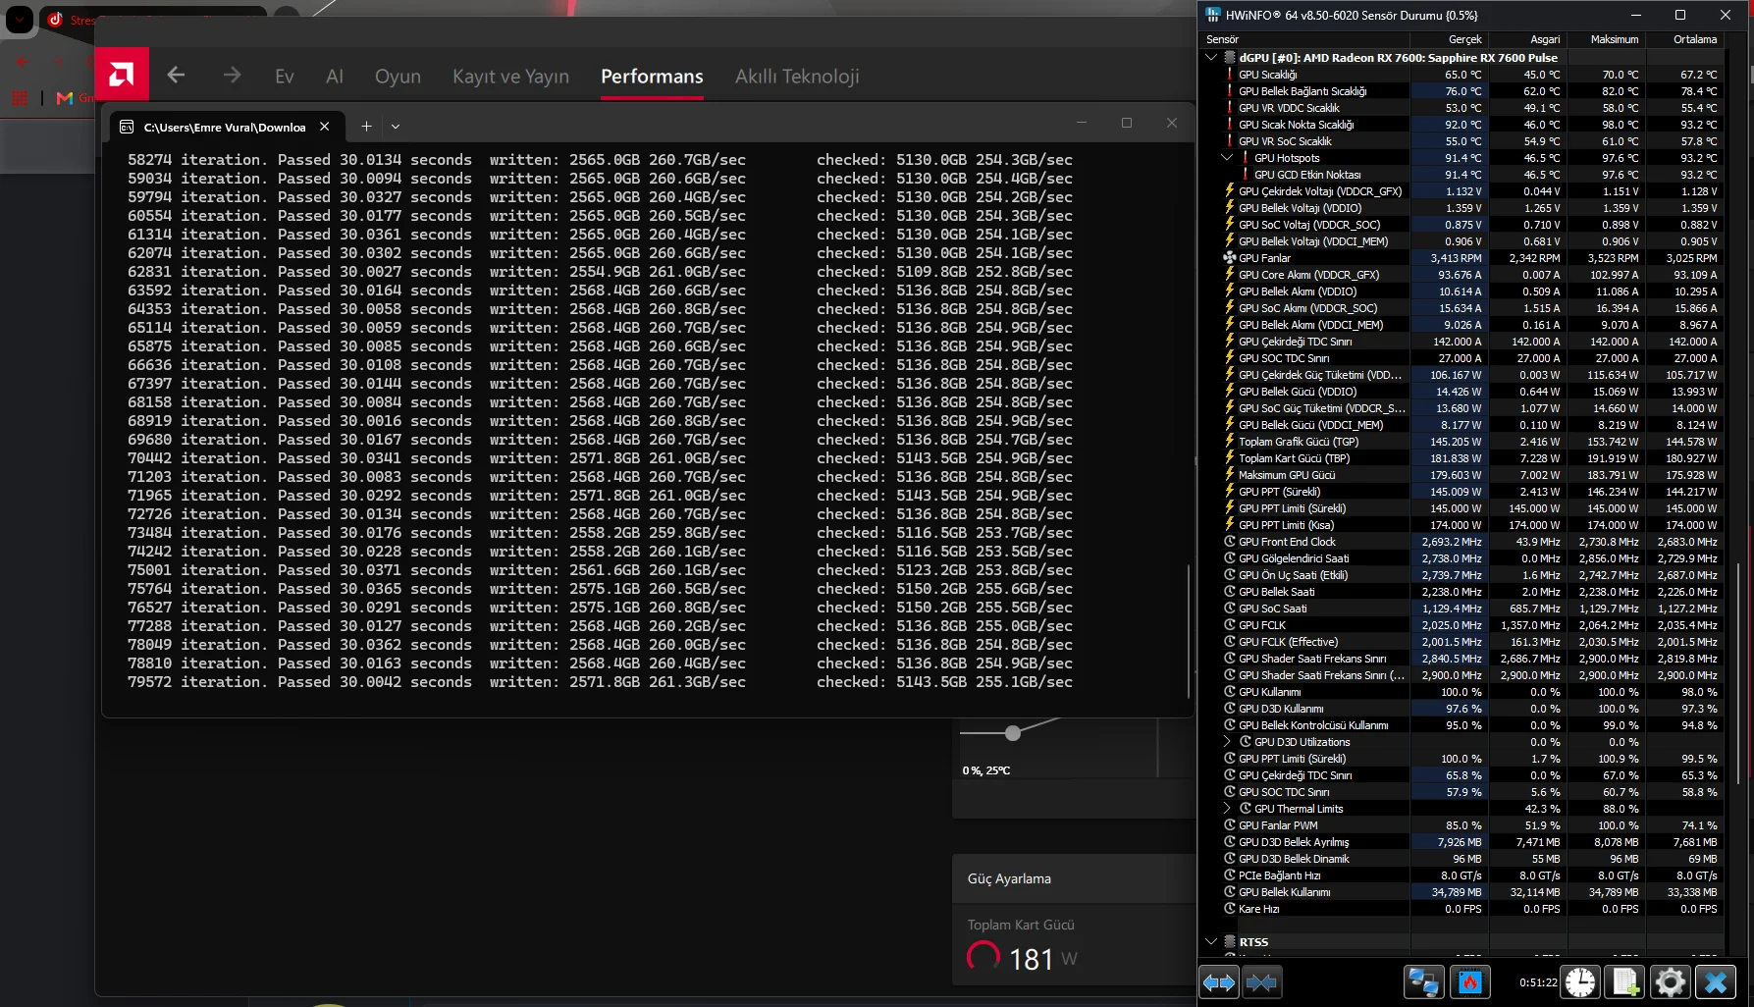Click the Gerçek column header
The image size is (1754, 1007).
tap(1449, 39)
